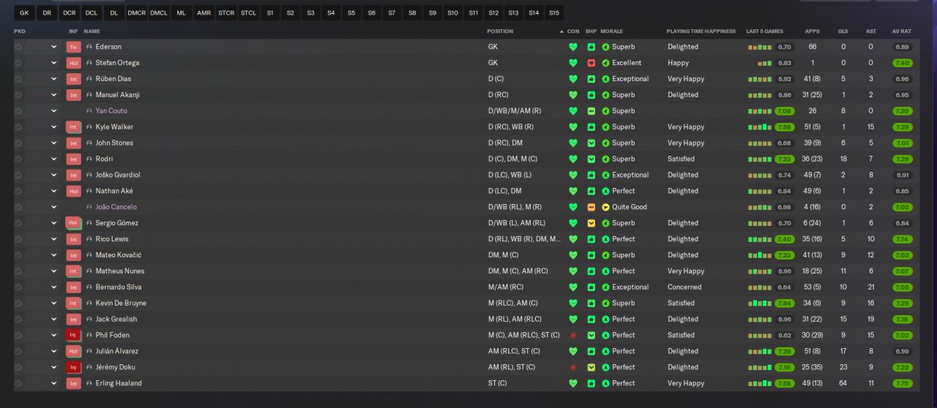Toggle the picked checkmark for Erling Haaland
Viewport: 937px width, 408px height.
click(x=18, y=383)
